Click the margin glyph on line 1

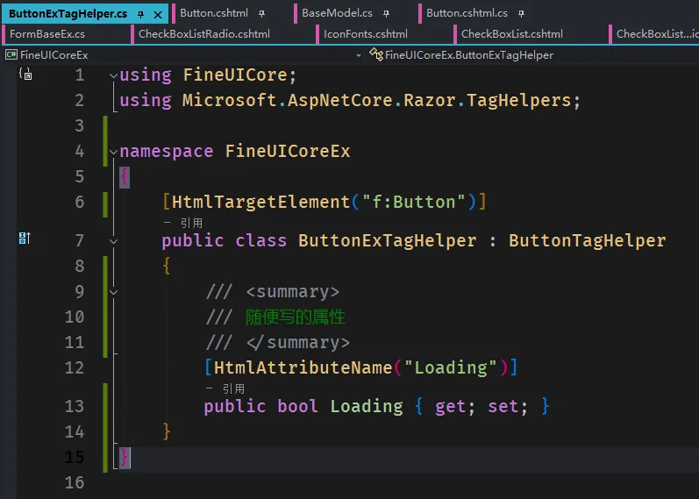click(x=25, y=74)
